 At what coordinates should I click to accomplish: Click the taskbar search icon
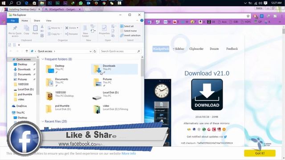[x=11, y=3]
